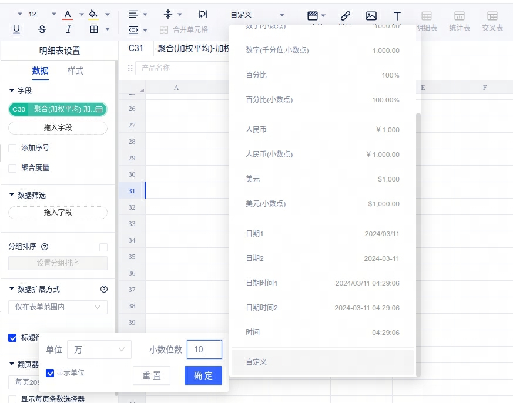Click the fill color bucket icon
Viewport: 513px width, 403px height.
(93, 14)
